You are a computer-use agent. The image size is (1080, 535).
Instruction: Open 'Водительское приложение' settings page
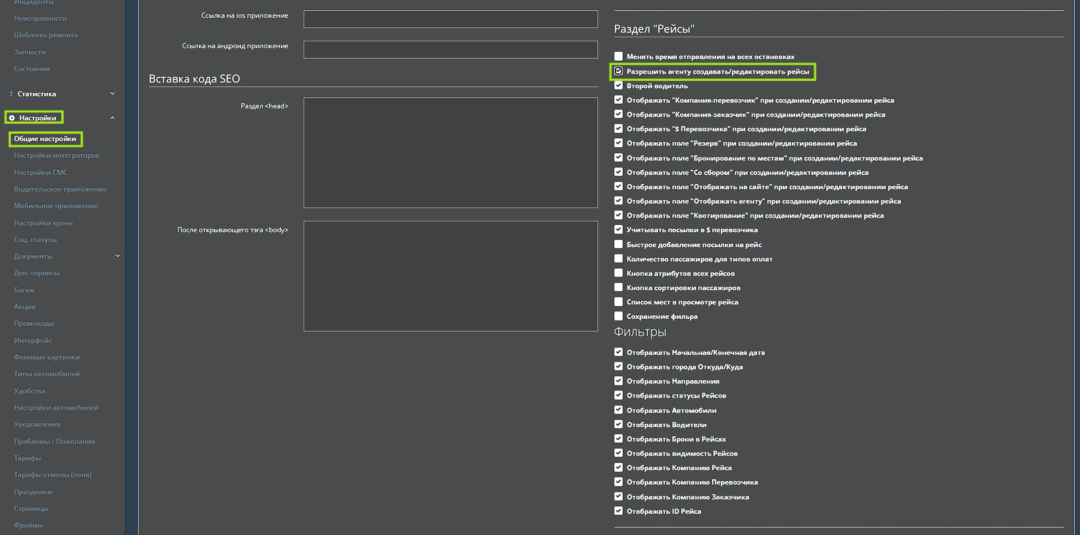[60, 189]
